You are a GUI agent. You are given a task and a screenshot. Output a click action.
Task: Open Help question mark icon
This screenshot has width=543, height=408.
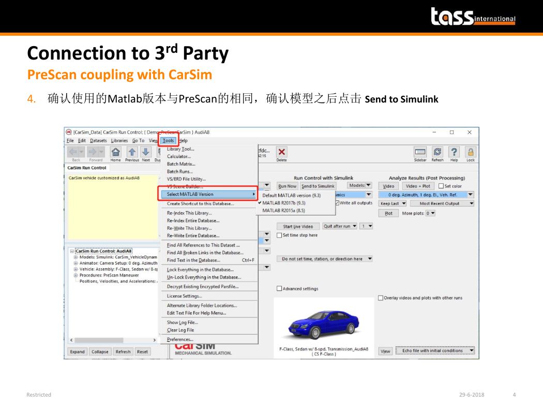click(454, 152)
